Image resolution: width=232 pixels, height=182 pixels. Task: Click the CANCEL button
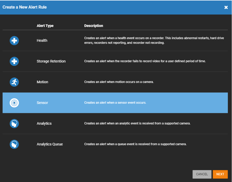tap(202, 174)
